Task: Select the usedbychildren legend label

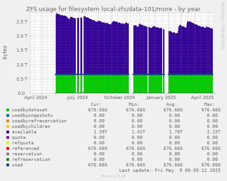Action: (x=31, y=126)
